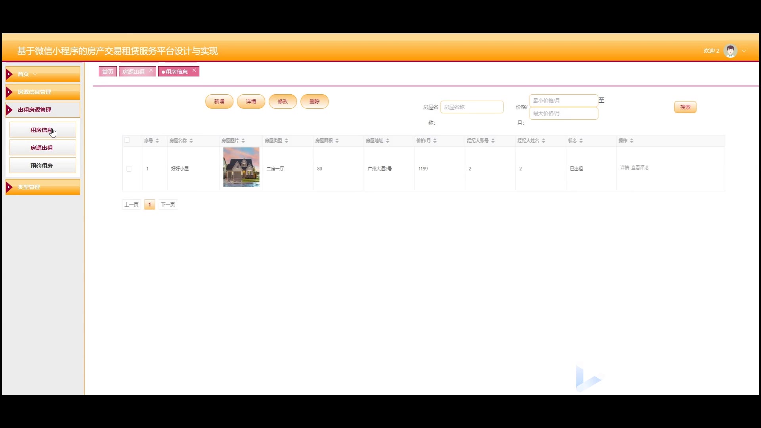Sort by 价格/月 column arrows
Viewport: 761px width, 428px height.
(x=435, y=141)
